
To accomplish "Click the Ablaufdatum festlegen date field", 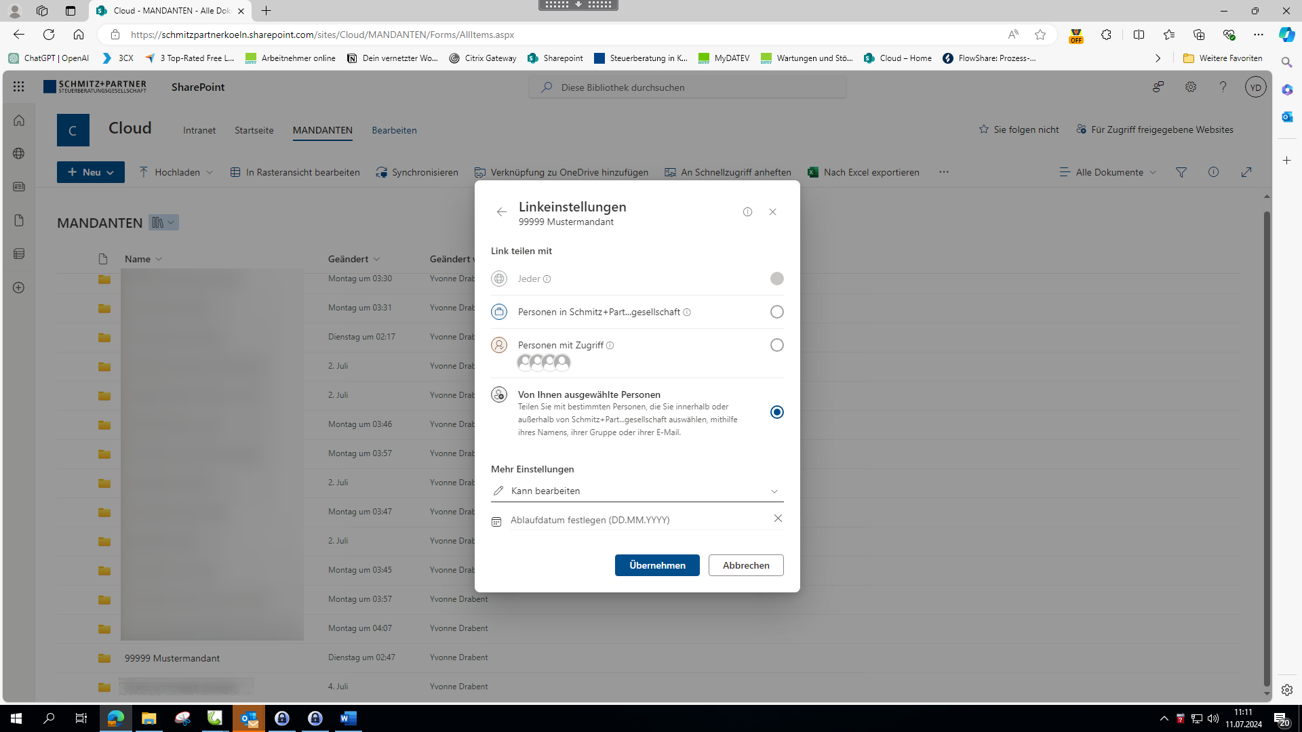I will (x=631, y=520).
